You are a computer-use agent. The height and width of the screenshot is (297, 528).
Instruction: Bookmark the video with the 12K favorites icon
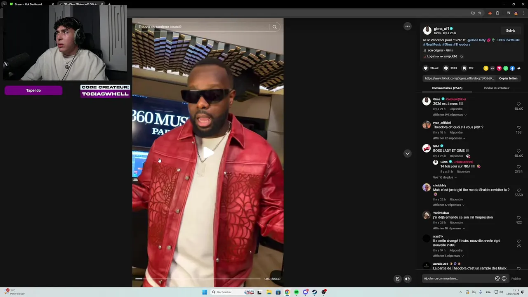click(464, 68)
